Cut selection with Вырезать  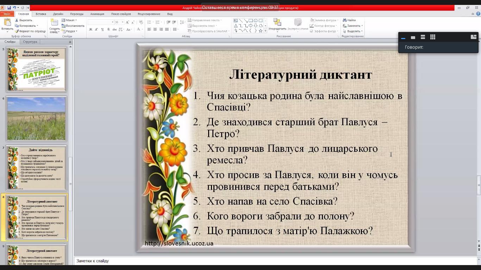[x=24, y=20]
